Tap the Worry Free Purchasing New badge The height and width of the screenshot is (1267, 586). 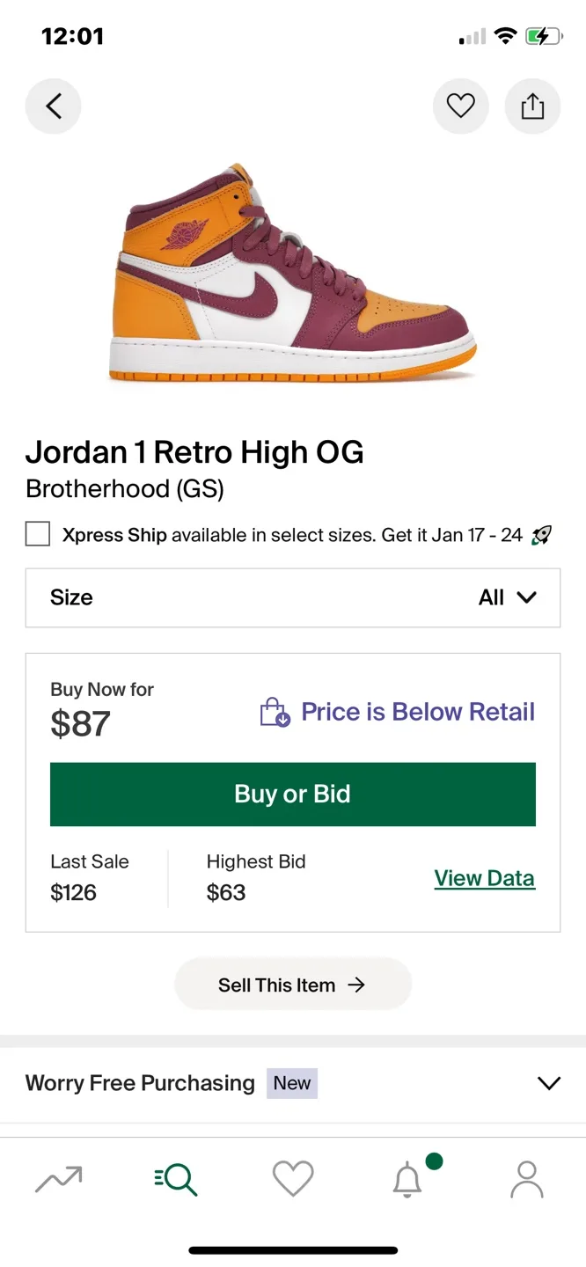click(x=292, y=1083)
